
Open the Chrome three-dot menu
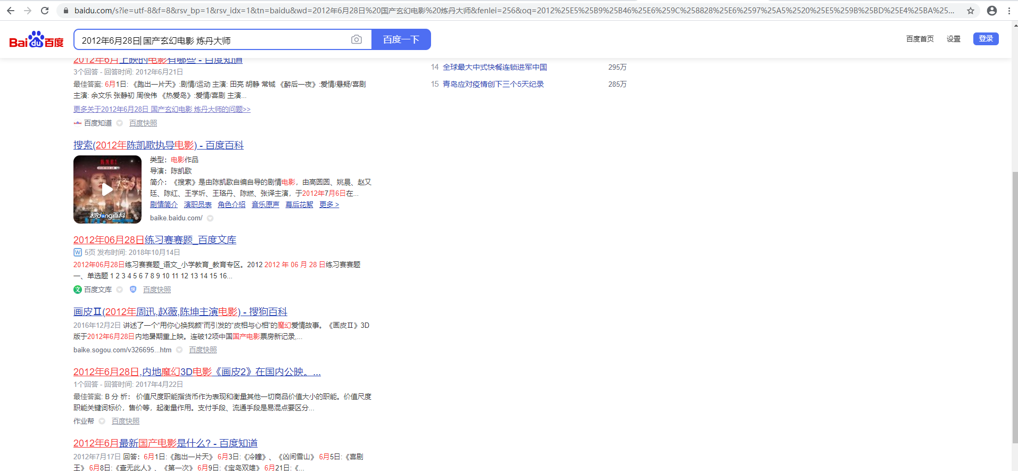coord(1009,11)
